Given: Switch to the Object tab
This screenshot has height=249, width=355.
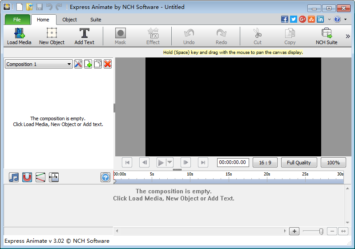Looking at the screenshot, I should 69,20.
